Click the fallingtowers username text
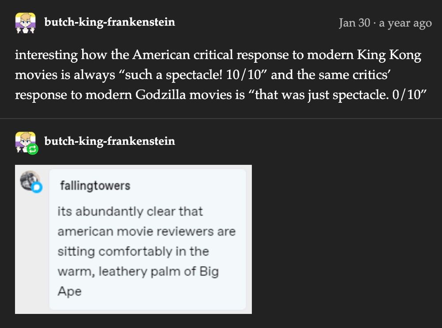The width and height of the screenshot is (442, 328). click(x=94, y=185)
